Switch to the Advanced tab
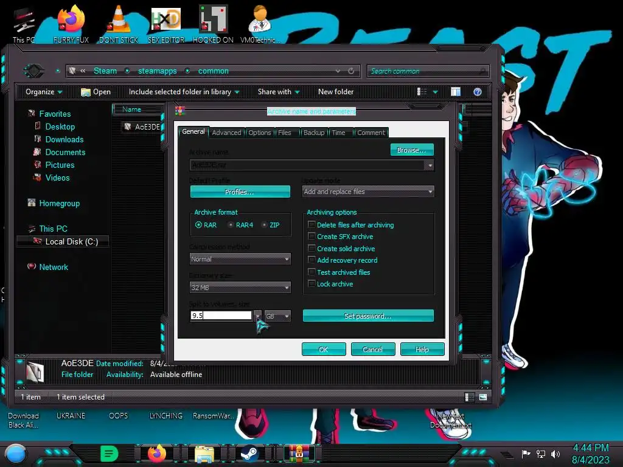This screenshot has height=467, width=623. pos(226,133)
